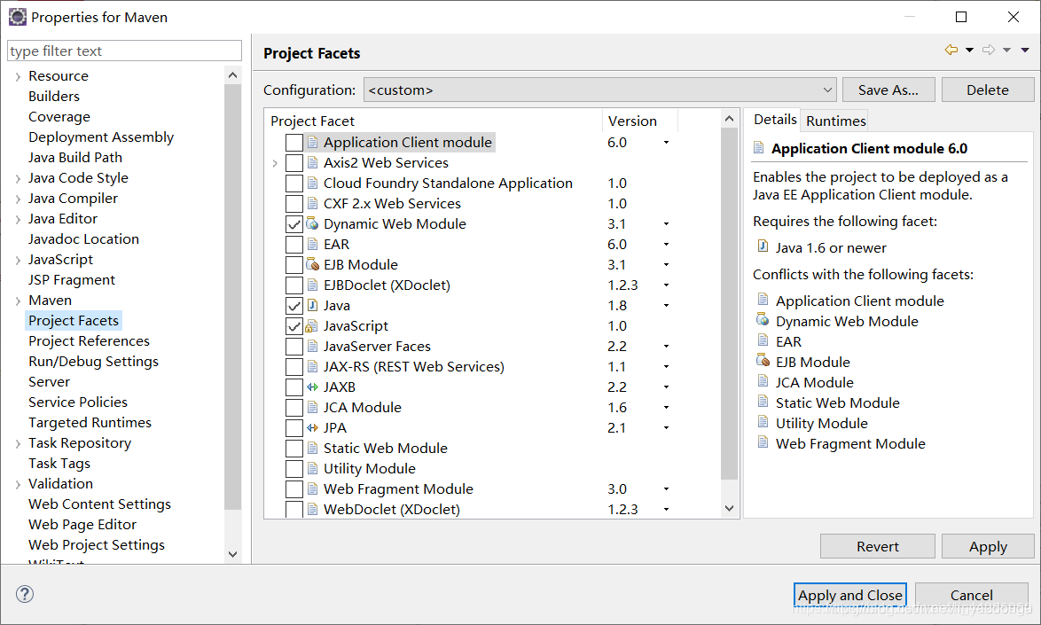Expand the Resource tree node
This screenshot has height=625, width=1041.
[x=18, y=77]
